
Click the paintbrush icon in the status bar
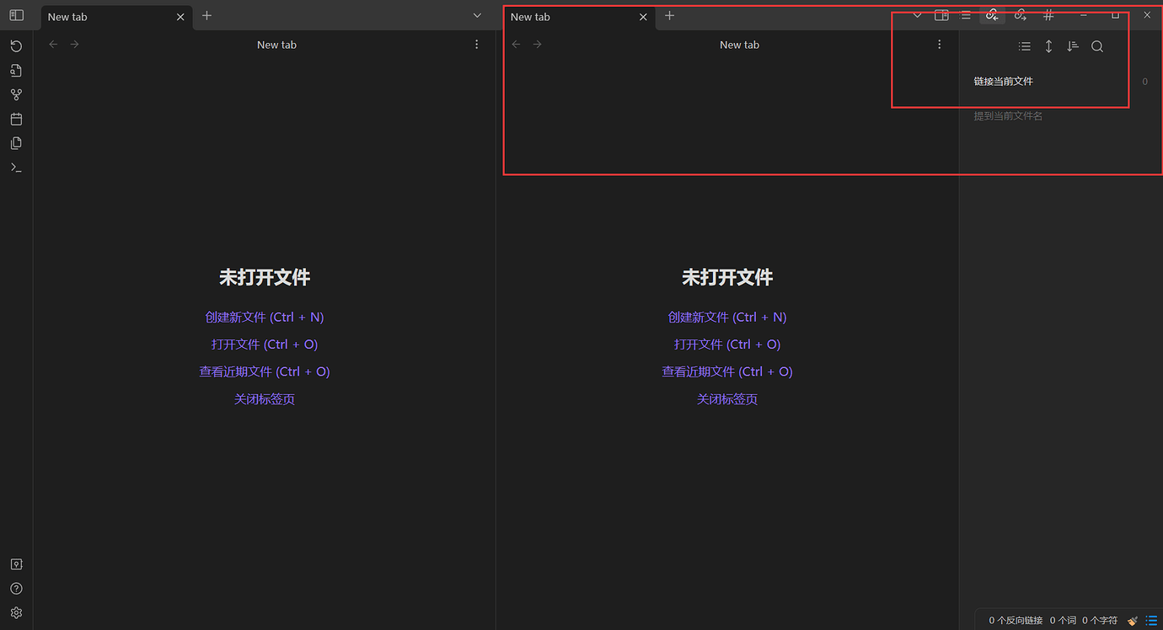[x=1133, y=621]
